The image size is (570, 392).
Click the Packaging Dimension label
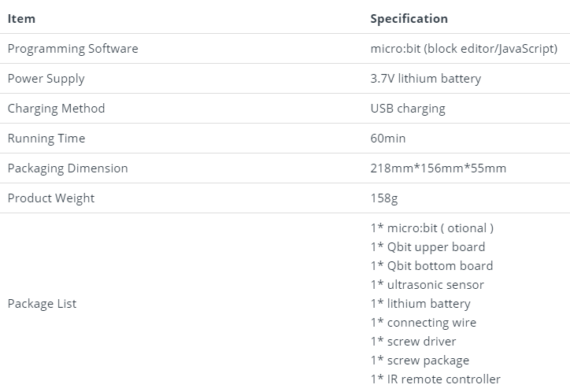coord(68,168)
